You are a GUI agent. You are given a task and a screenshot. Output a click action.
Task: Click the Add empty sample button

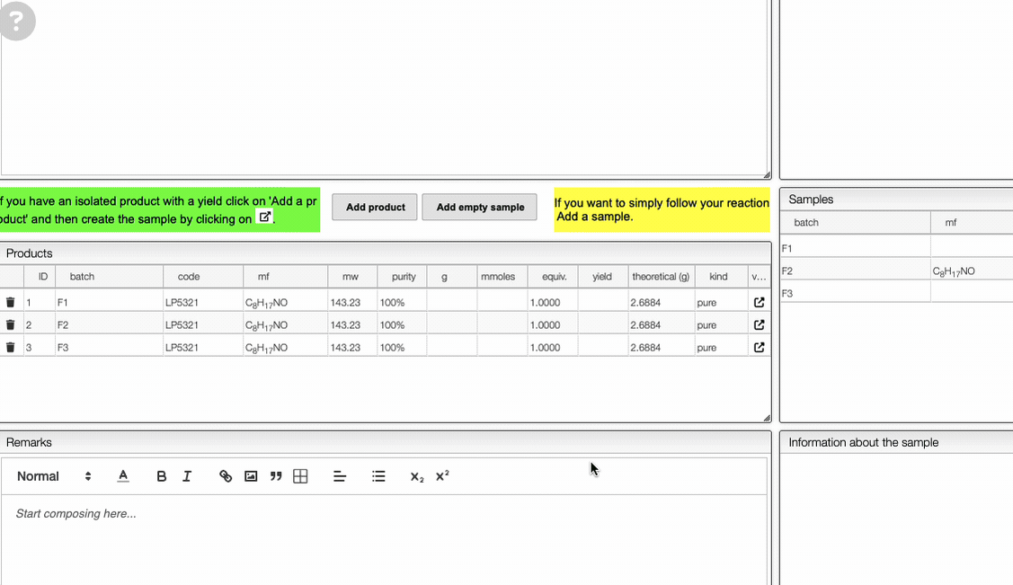click(x=480, y=208)
